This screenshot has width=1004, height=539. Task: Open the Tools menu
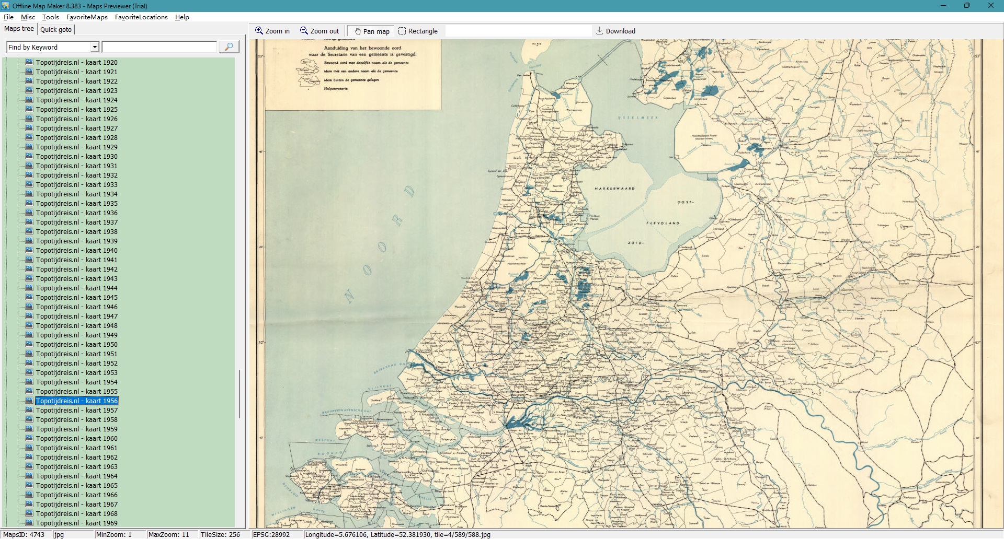click(x=51, y=17)
